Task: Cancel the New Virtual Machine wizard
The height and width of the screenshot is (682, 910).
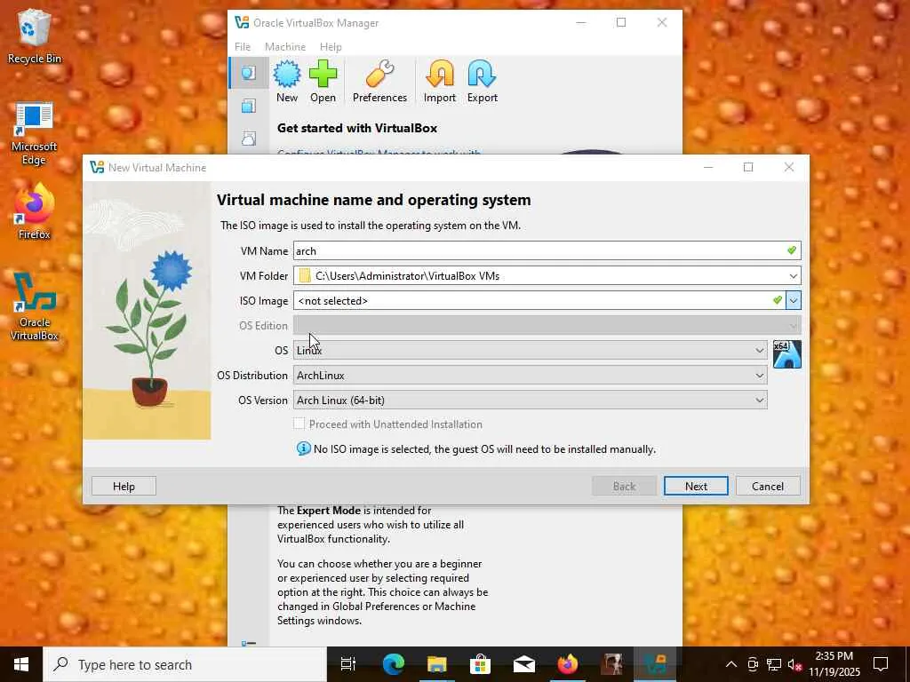Action: tap(768, 486)
